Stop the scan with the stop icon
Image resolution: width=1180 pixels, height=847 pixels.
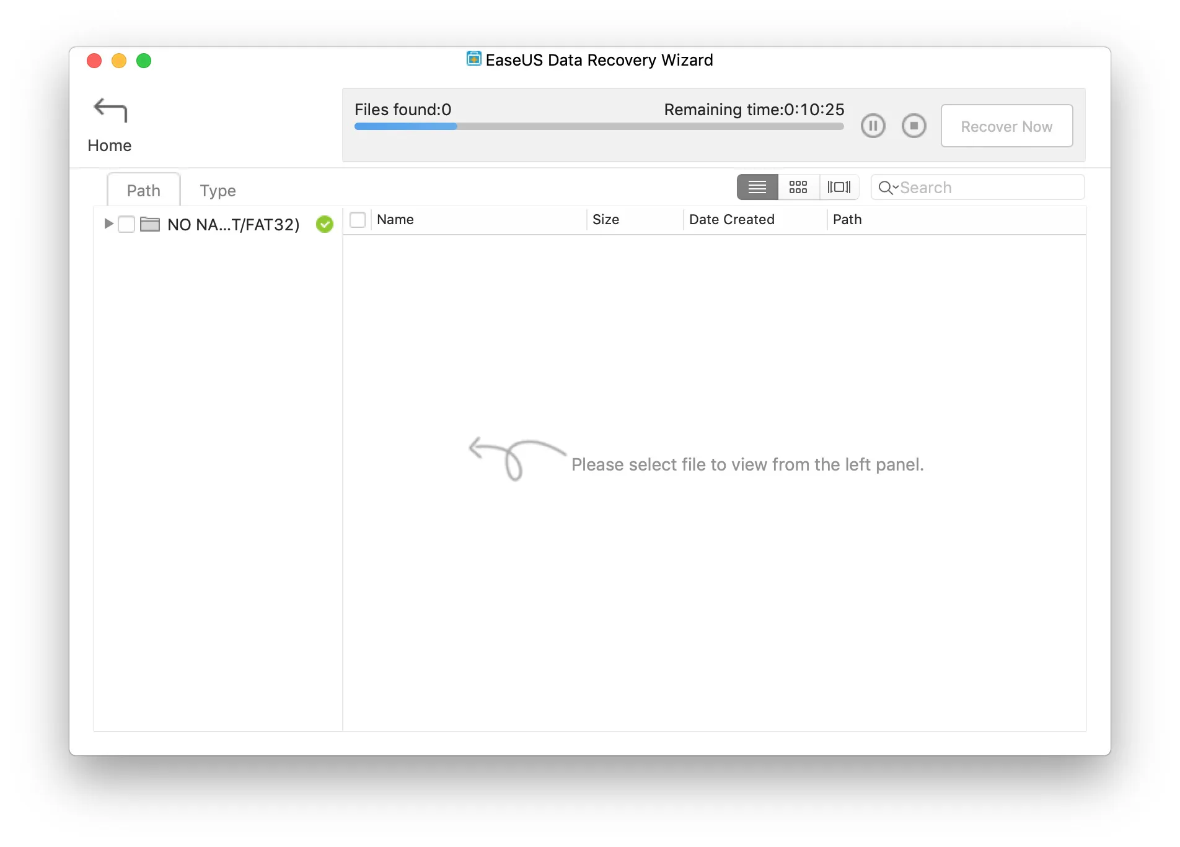pos(914,126)
